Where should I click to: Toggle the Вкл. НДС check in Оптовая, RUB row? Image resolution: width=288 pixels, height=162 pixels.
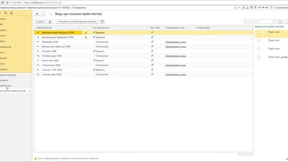click(152, 51)
